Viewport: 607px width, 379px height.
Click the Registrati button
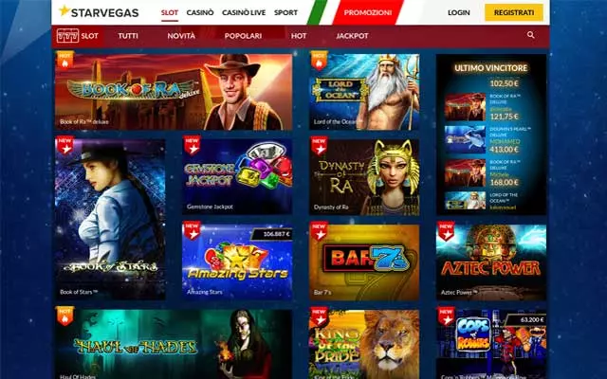click(514, 12)
